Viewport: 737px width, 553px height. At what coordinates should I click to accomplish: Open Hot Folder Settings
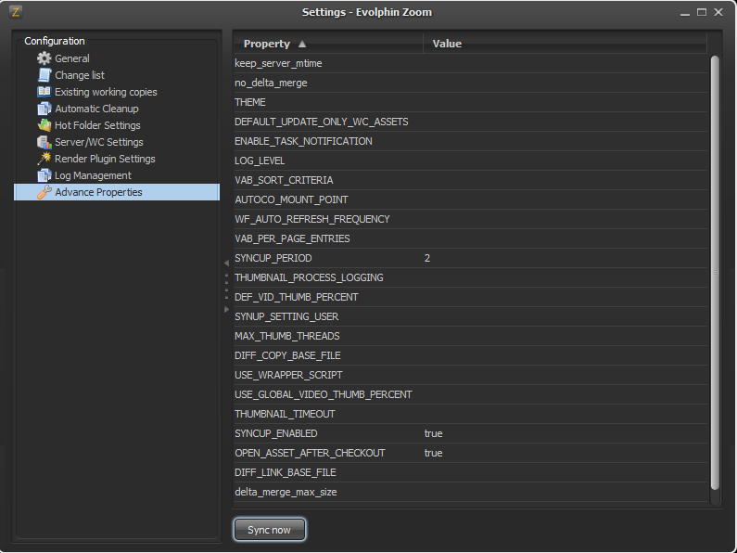click(x=97, y=125)
